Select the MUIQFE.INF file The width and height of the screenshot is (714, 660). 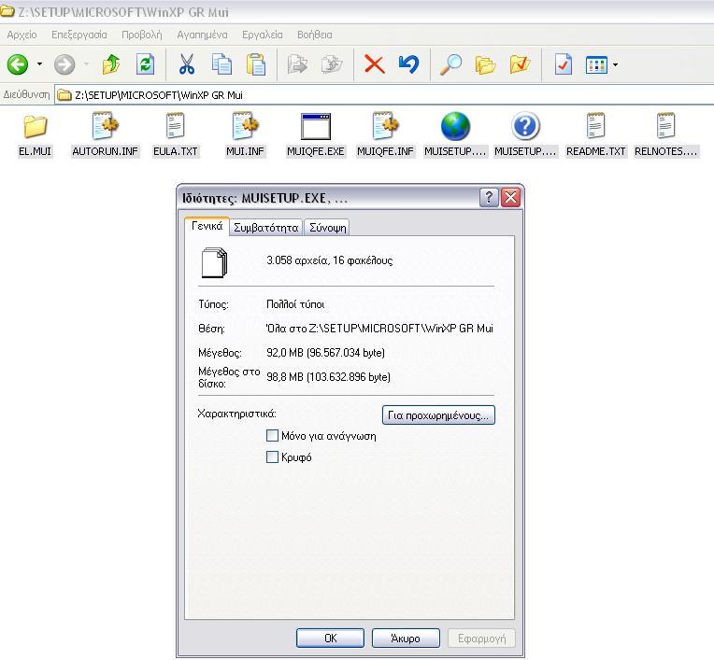click(385, 135)
